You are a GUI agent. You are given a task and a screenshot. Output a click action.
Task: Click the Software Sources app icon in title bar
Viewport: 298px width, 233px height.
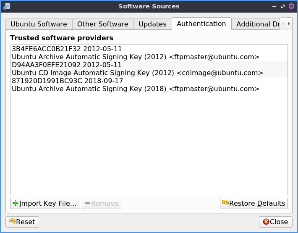click(6, 6)
